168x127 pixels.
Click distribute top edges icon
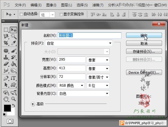tap(134, 14)
